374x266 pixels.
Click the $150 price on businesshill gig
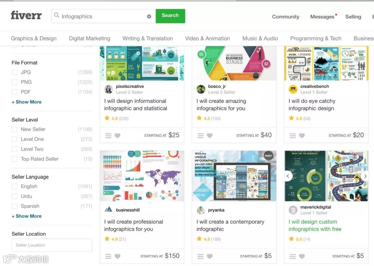(x=172, y=256)
